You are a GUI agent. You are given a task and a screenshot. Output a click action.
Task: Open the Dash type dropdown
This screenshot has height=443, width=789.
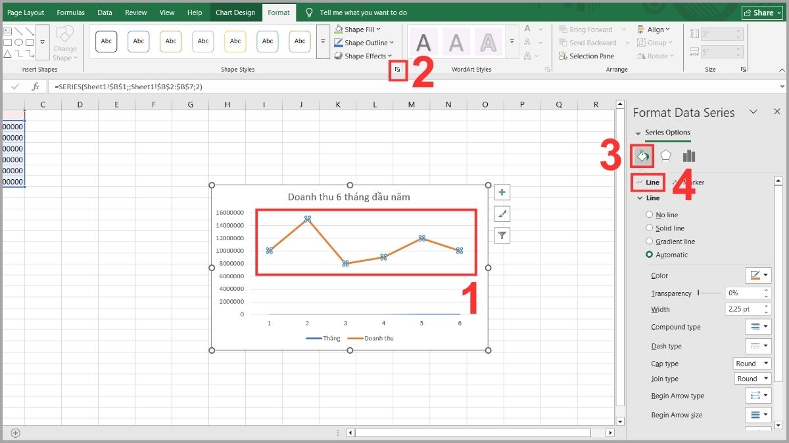pos(757,346)
